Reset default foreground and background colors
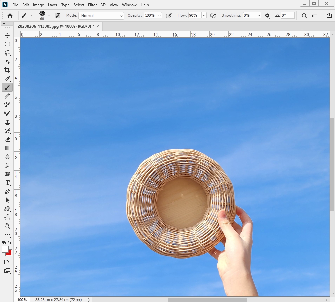Screen dimensions: 335x302 4,243
